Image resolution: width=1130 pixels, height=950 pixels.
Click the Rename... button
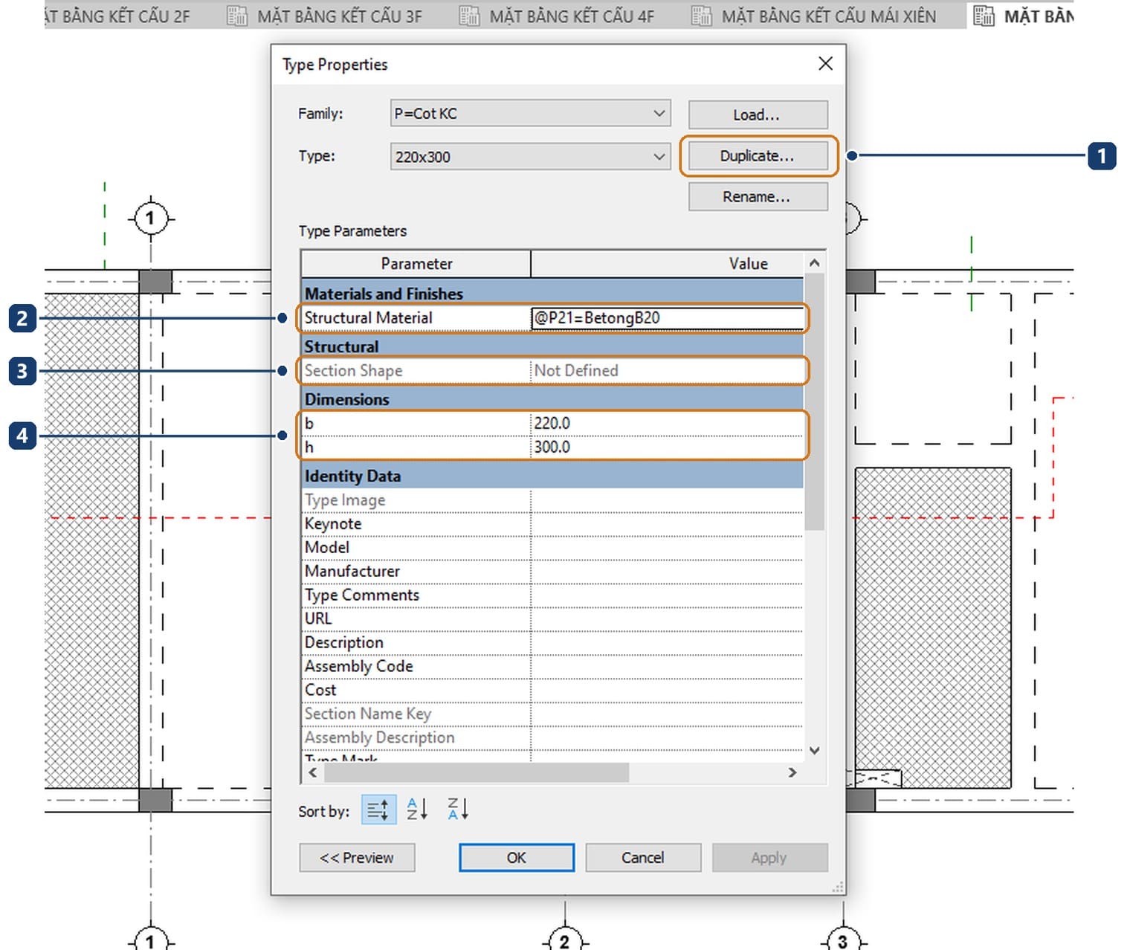point(758,197)
